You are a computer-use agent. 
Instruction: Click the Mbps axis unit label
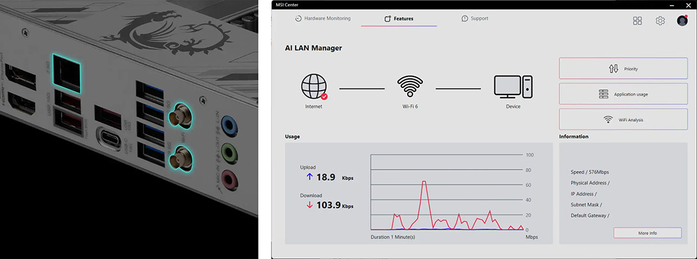pos(531,237)
